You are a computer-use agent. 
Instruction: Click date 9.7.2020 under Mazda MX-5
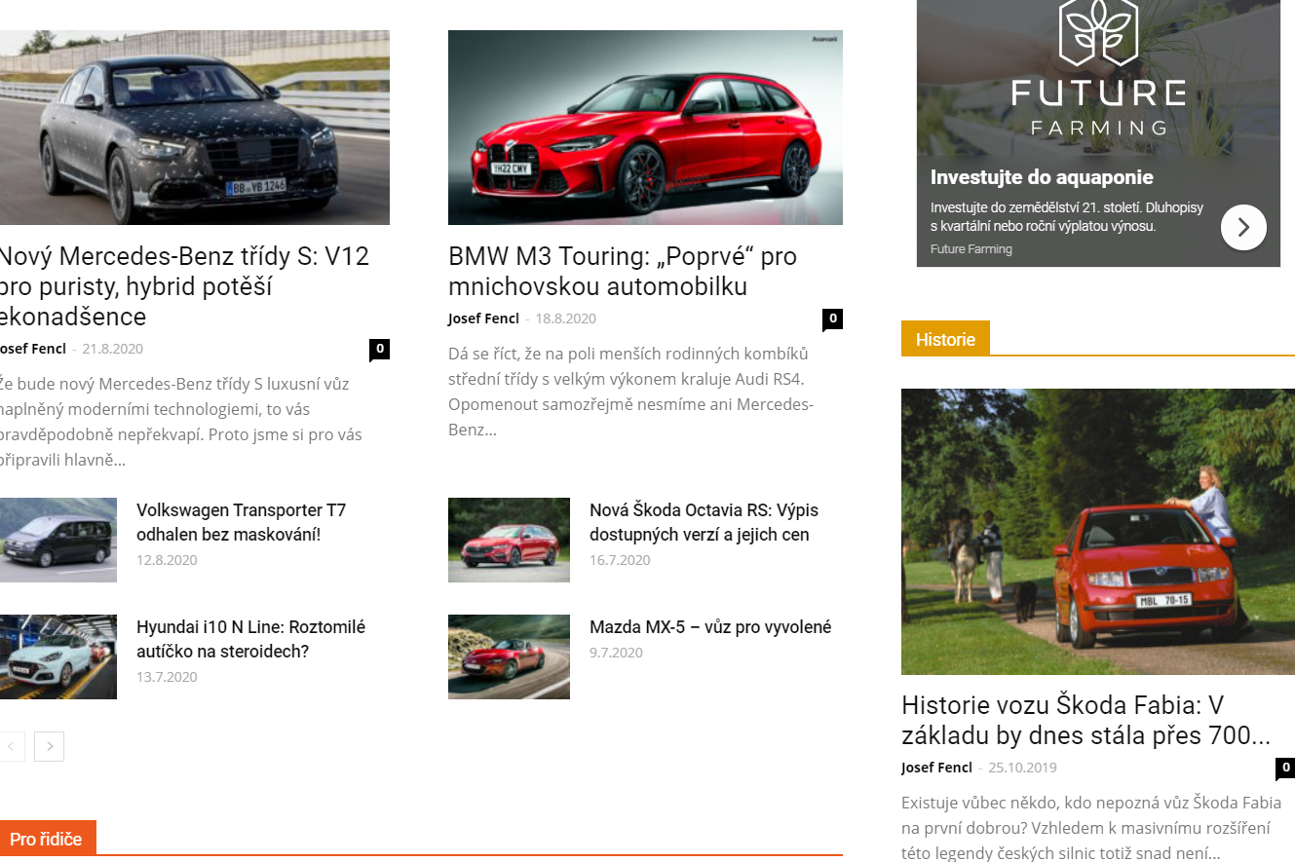(x=616, y=653)
